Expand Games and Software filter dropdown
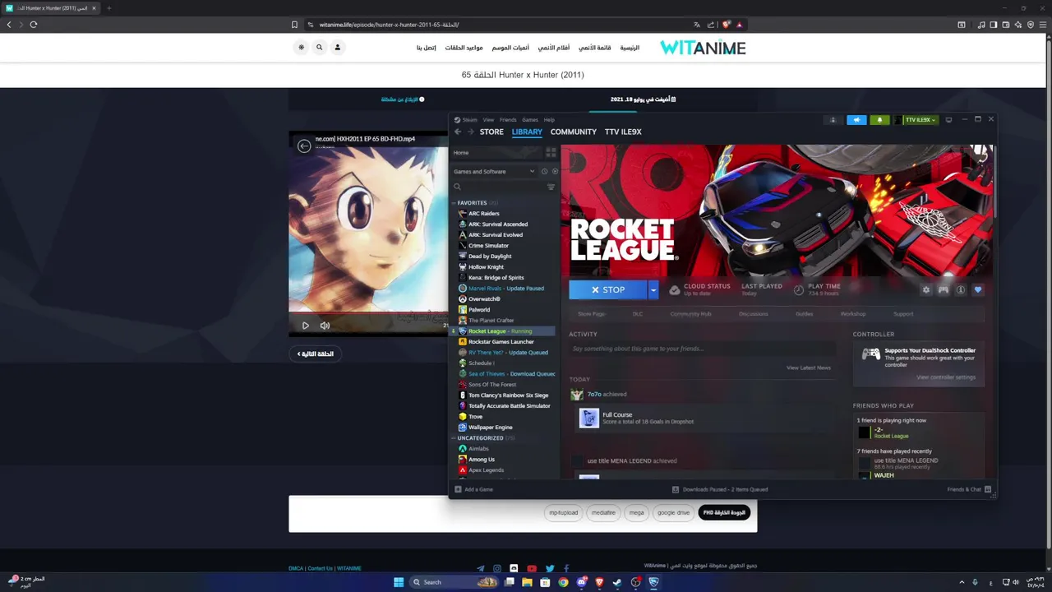The width and height of the screenshot is (1052, 592). coord(494,171)
